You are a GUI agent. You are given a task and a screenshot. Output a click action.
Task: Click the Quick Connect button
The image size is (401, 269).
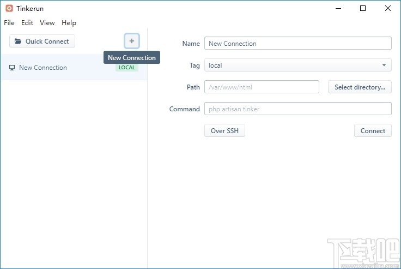coord(42,41)
